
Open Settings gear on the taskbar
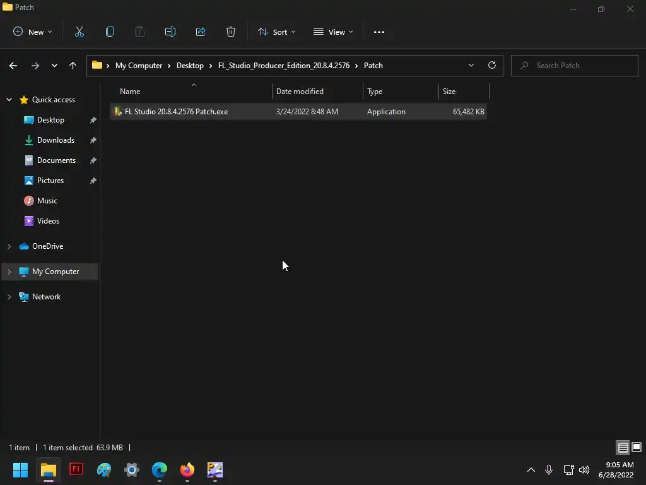tap(132, 470)
